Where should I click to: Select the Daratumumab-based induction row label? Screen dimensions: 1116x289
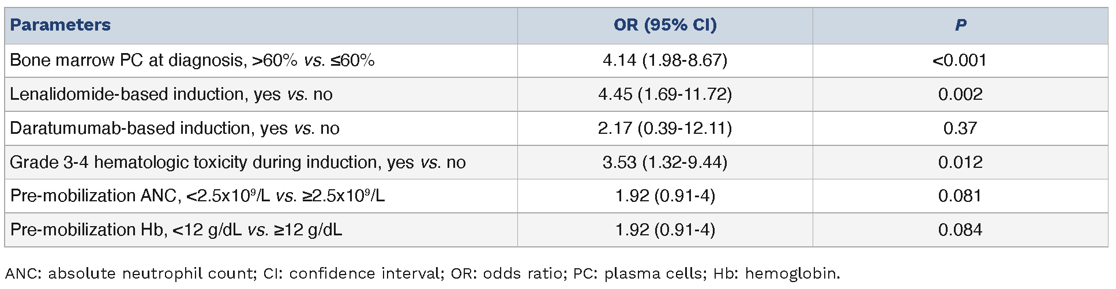coord(174,128)
